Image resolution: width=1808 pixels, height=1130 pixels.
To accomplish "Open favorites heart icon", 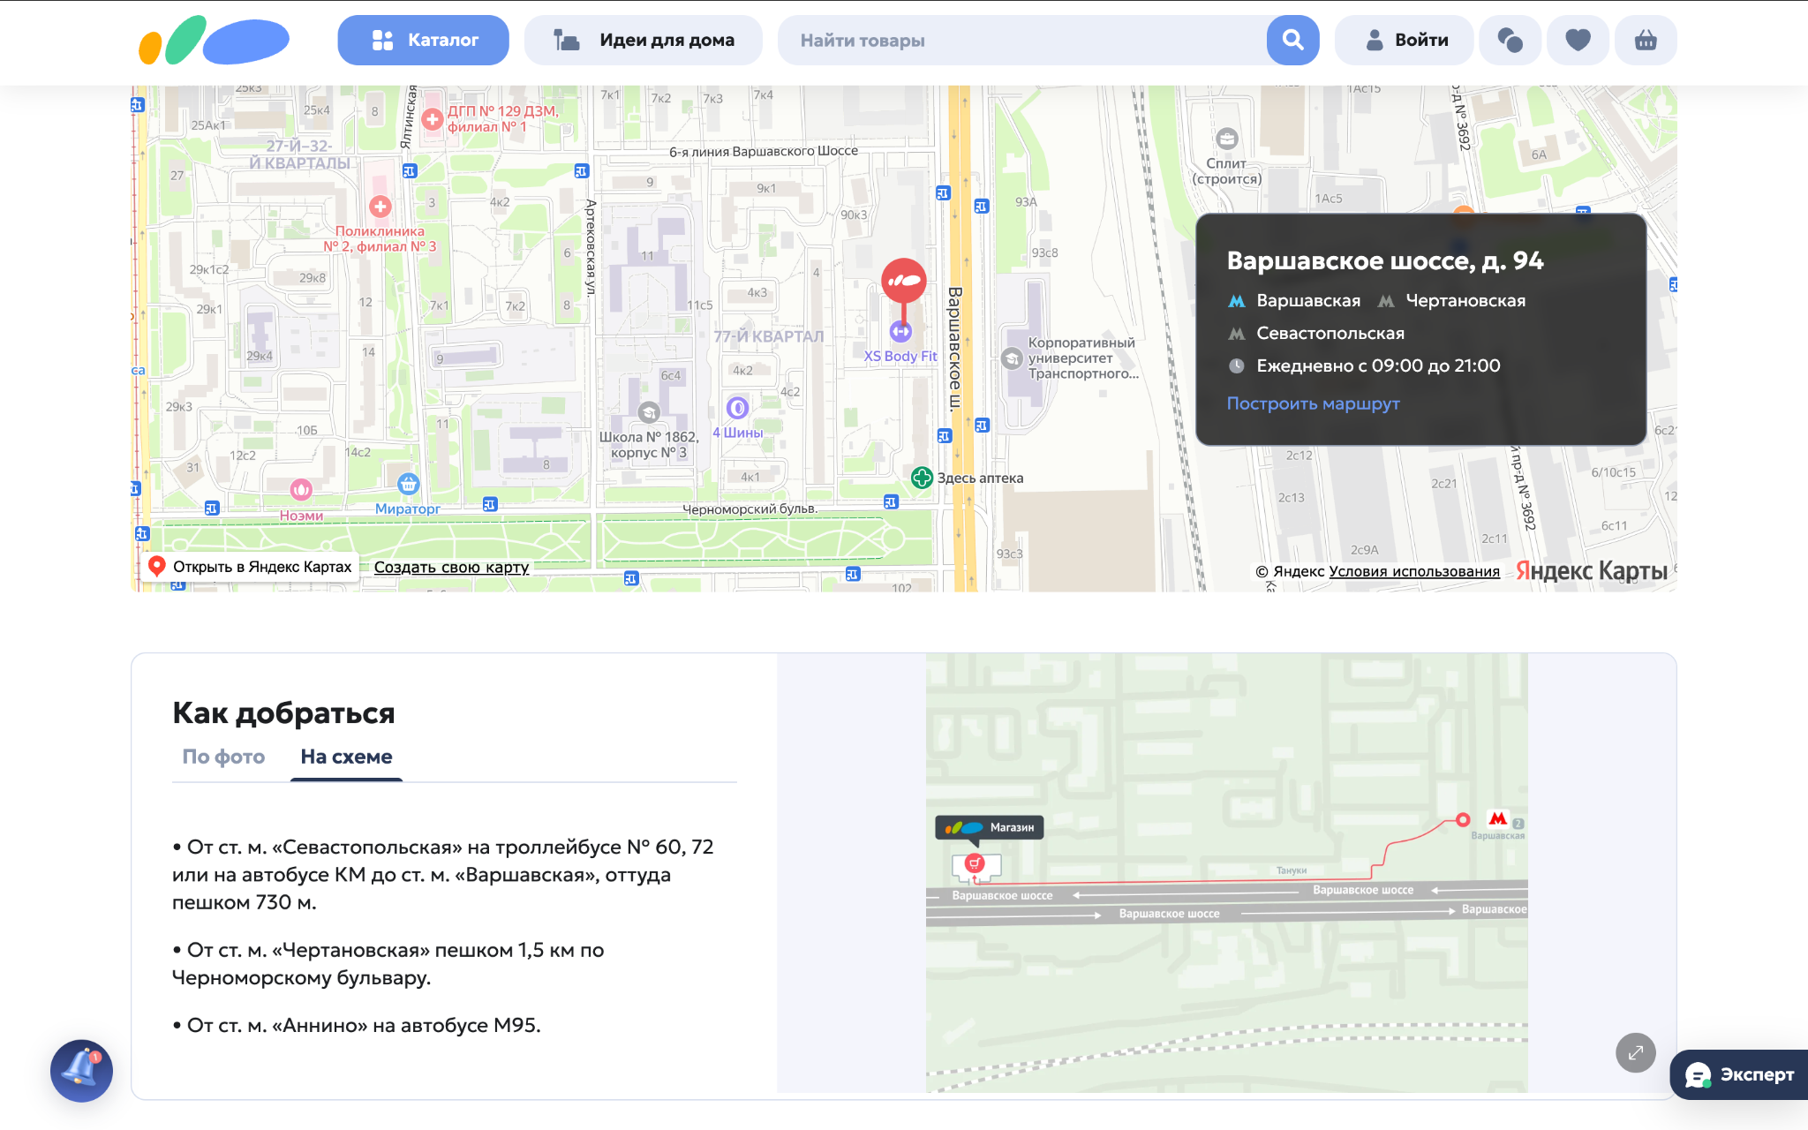I will click(1578, 41).
